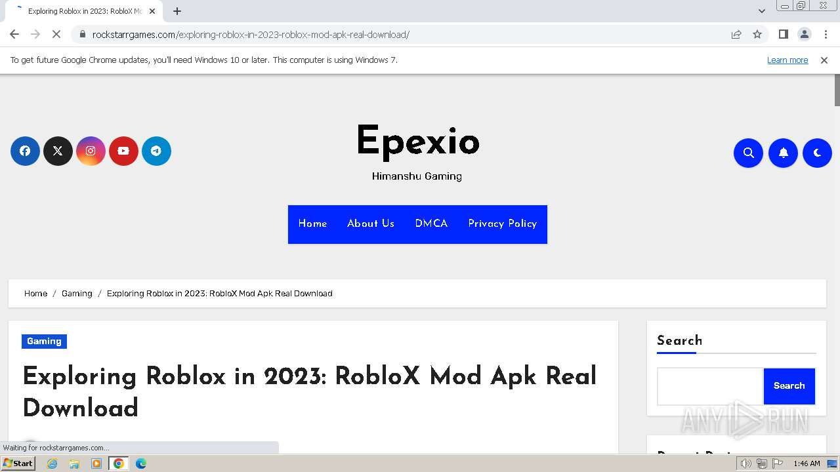This screenshot has height=472, width=840.
Task: Open Chrome three-dot menu
Action: pyautogui.click(x=826, y=34)
